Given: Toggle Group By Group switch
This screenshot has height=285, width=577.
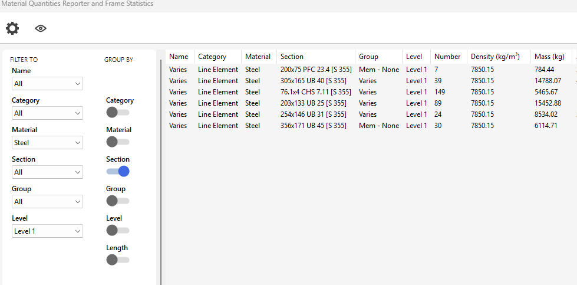Looking at the screenshot, I should point(118,201).
